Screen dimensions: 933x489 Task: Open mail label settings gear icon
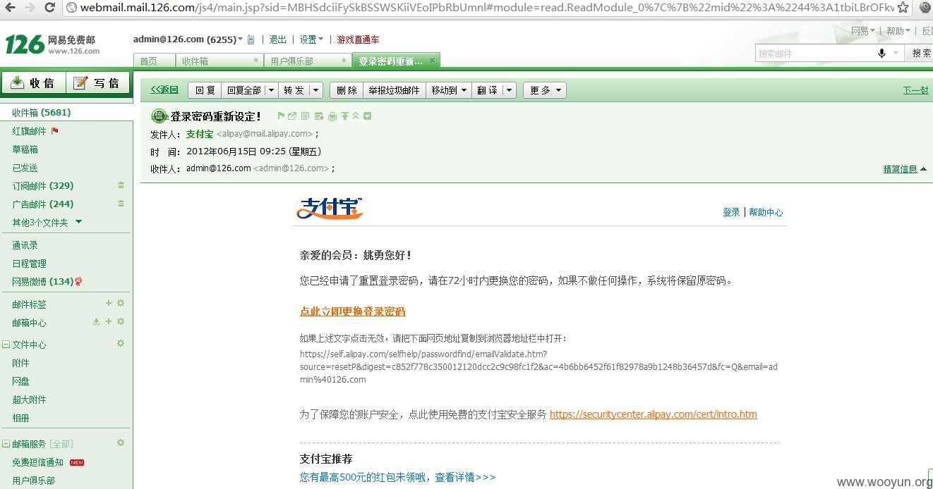[x=121, y=303]
